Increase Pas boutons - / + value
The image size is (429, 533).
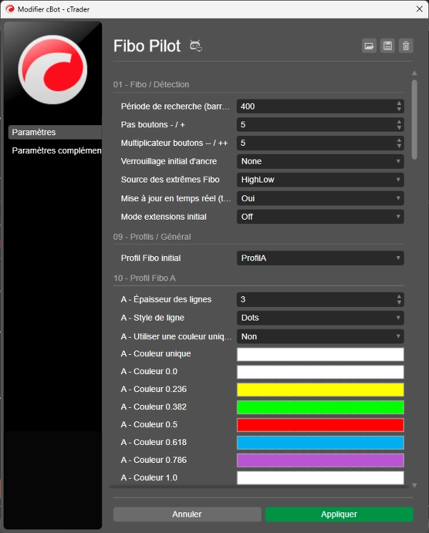pos(399,122)
